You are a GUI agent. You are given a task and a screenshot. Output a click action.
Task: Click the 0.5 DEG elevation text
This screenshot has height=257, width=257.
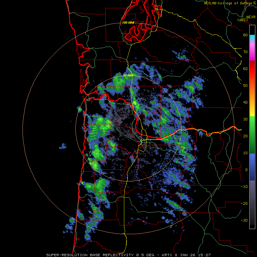coord(145,255)
